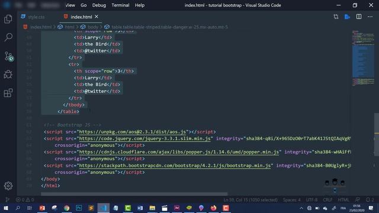
Task: Click the Open Changes icon in editor toolbar
Action: (336, 17)
